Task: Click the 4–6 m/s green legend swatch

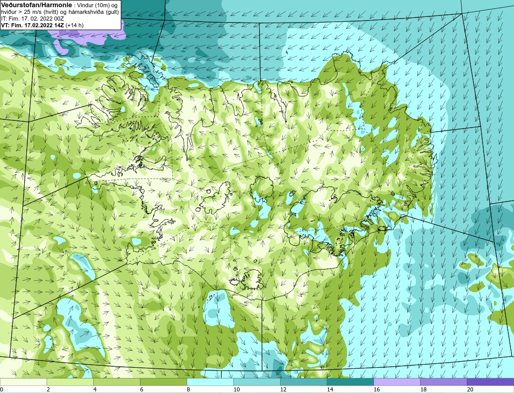Action: pos(117,382)
